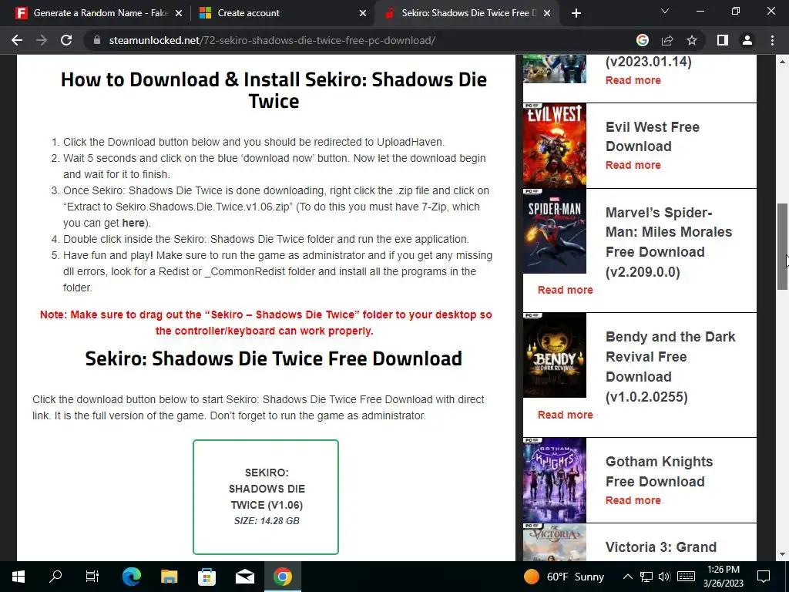Screen dimensions: 789x592
Task: Open the Chrome profile icon
Action: (747, 40)
